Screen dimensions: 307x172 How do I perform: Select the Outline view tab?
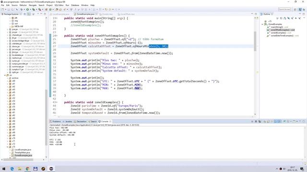267,14
